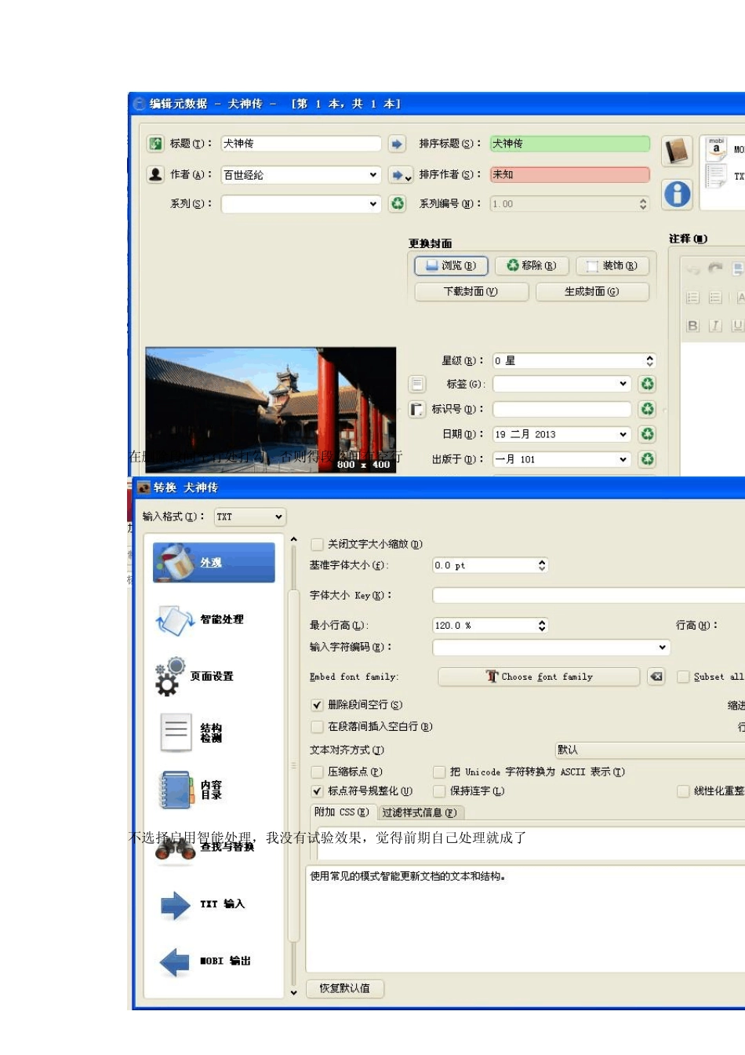Open the 出版于 published date dropdown
The height and width of the screenshot is (1055, 745).
623,459
